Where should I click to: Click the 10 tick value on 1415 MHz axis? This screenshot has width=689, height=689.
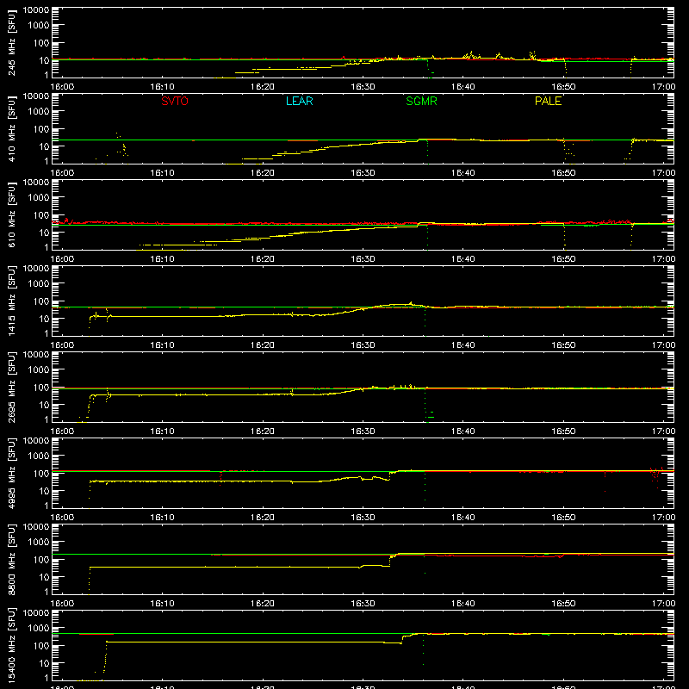[44, 319]
